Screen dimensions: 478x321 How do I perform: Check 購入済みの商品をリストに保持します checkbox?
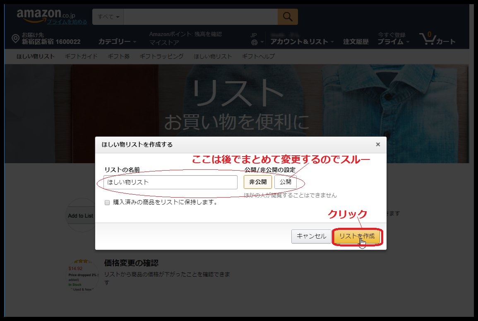[x=107, y=203]
